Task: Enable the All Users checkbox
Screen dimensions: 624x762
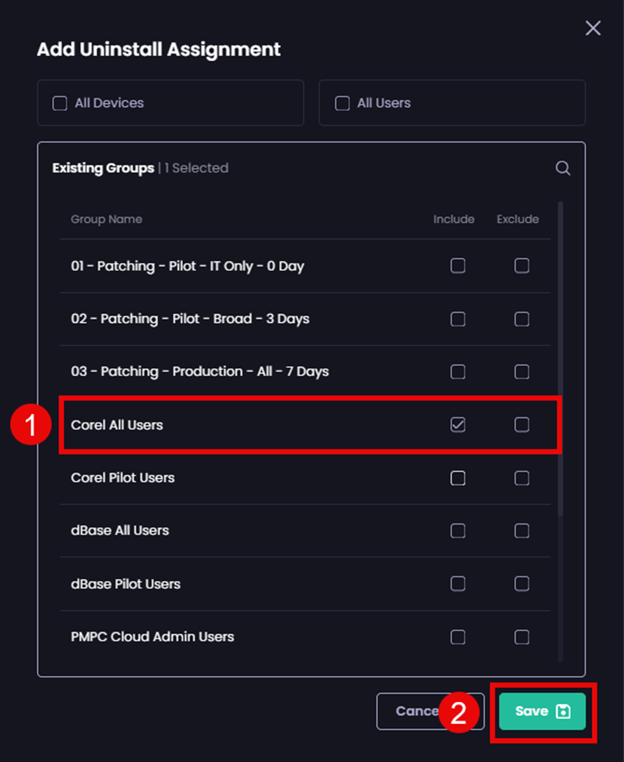Action: [x=342, y=103]
